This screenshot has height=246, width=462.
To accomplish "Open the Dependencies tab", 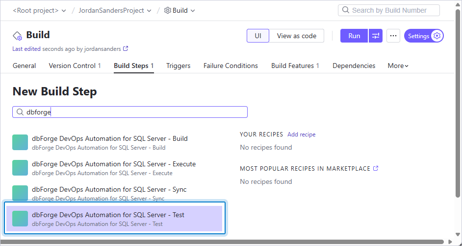I will point(354,66).
